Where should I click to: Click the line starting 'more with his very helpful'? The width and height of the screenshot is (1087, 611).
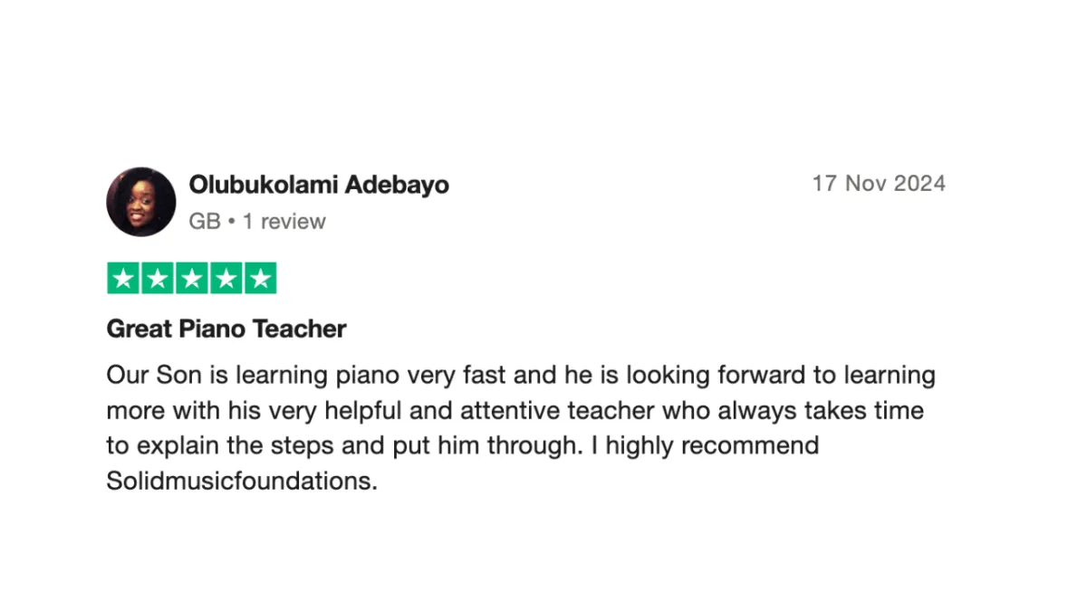click(515, 411)
